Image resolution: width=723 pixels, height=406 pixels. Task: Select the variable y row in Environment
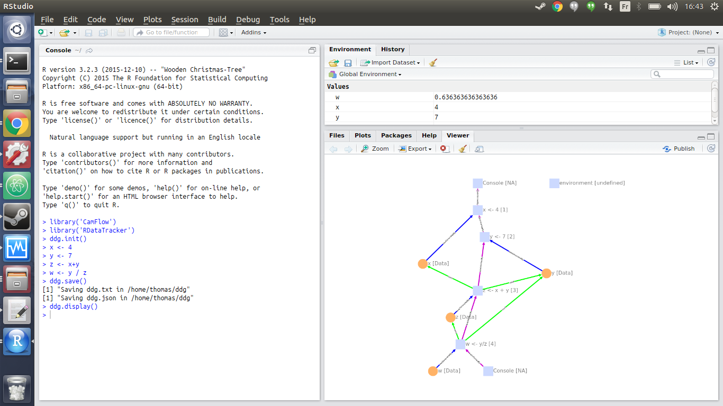(x=518, y=117)
